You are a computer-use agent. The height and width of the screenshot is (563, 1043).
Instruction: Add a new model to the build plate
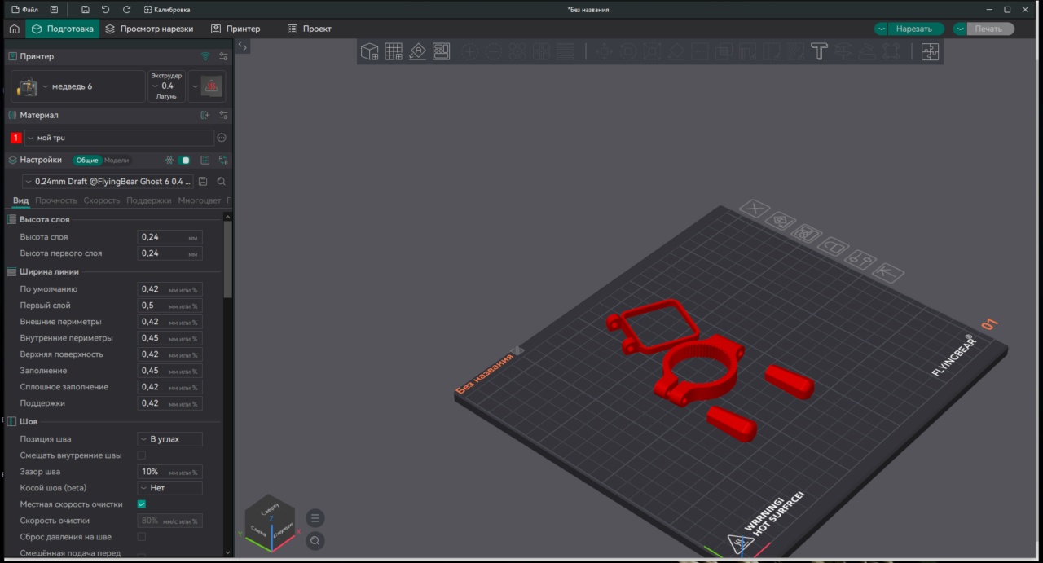pyautogui.click(x=368, y=51)
